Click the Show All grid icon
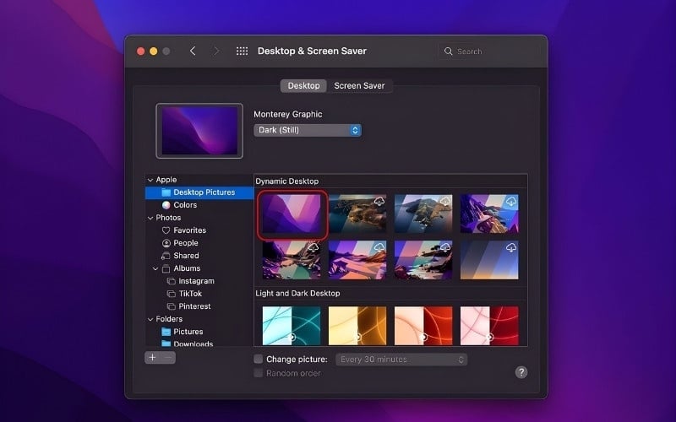 (x=242, y=51)
